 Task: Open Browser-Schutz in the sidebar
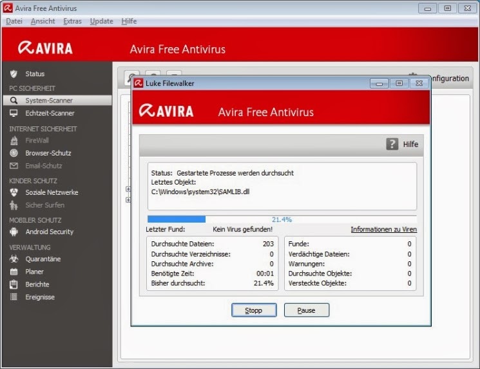48,153
